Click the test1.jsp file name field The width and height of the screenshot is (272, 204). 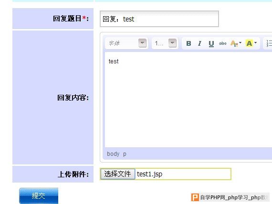point(183,174)
